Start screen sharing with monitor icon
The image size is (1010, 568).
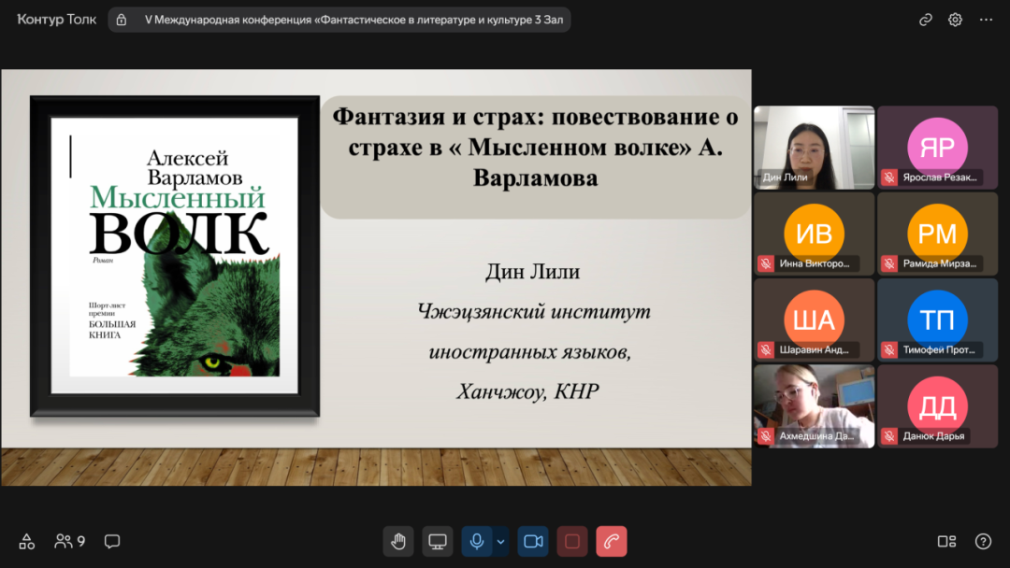tap(438, 542)
